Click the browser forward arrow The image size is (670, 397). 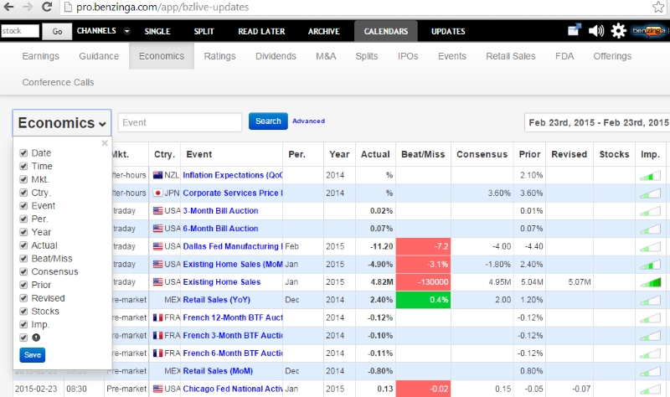click(x=28, y=7)
